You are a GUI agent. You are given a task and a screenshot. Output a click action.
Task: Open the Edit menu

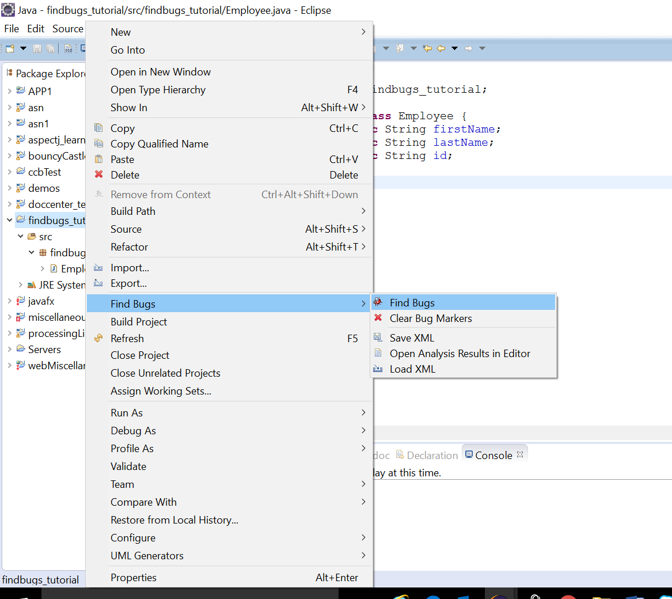tap(36, 28)
